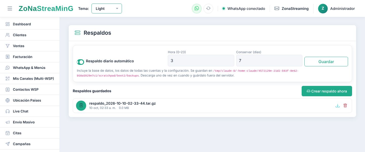Image resolution: width=365 pixels, height=152 pixels.
Task: Download the respaldo_2026-10-10 backup file
Action: (338, 106)
